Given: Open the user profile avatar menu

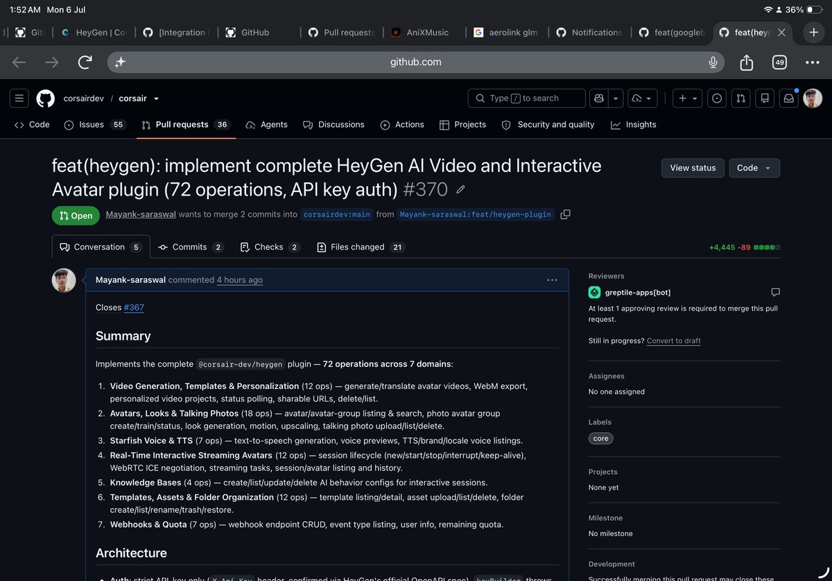Looking at the screenshot, I should pos(813,98).
